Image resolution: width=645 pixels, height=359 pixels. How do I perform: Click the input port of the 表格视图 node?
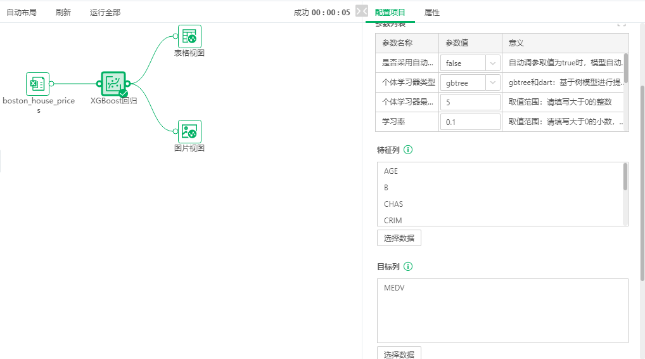pos(176,36)
